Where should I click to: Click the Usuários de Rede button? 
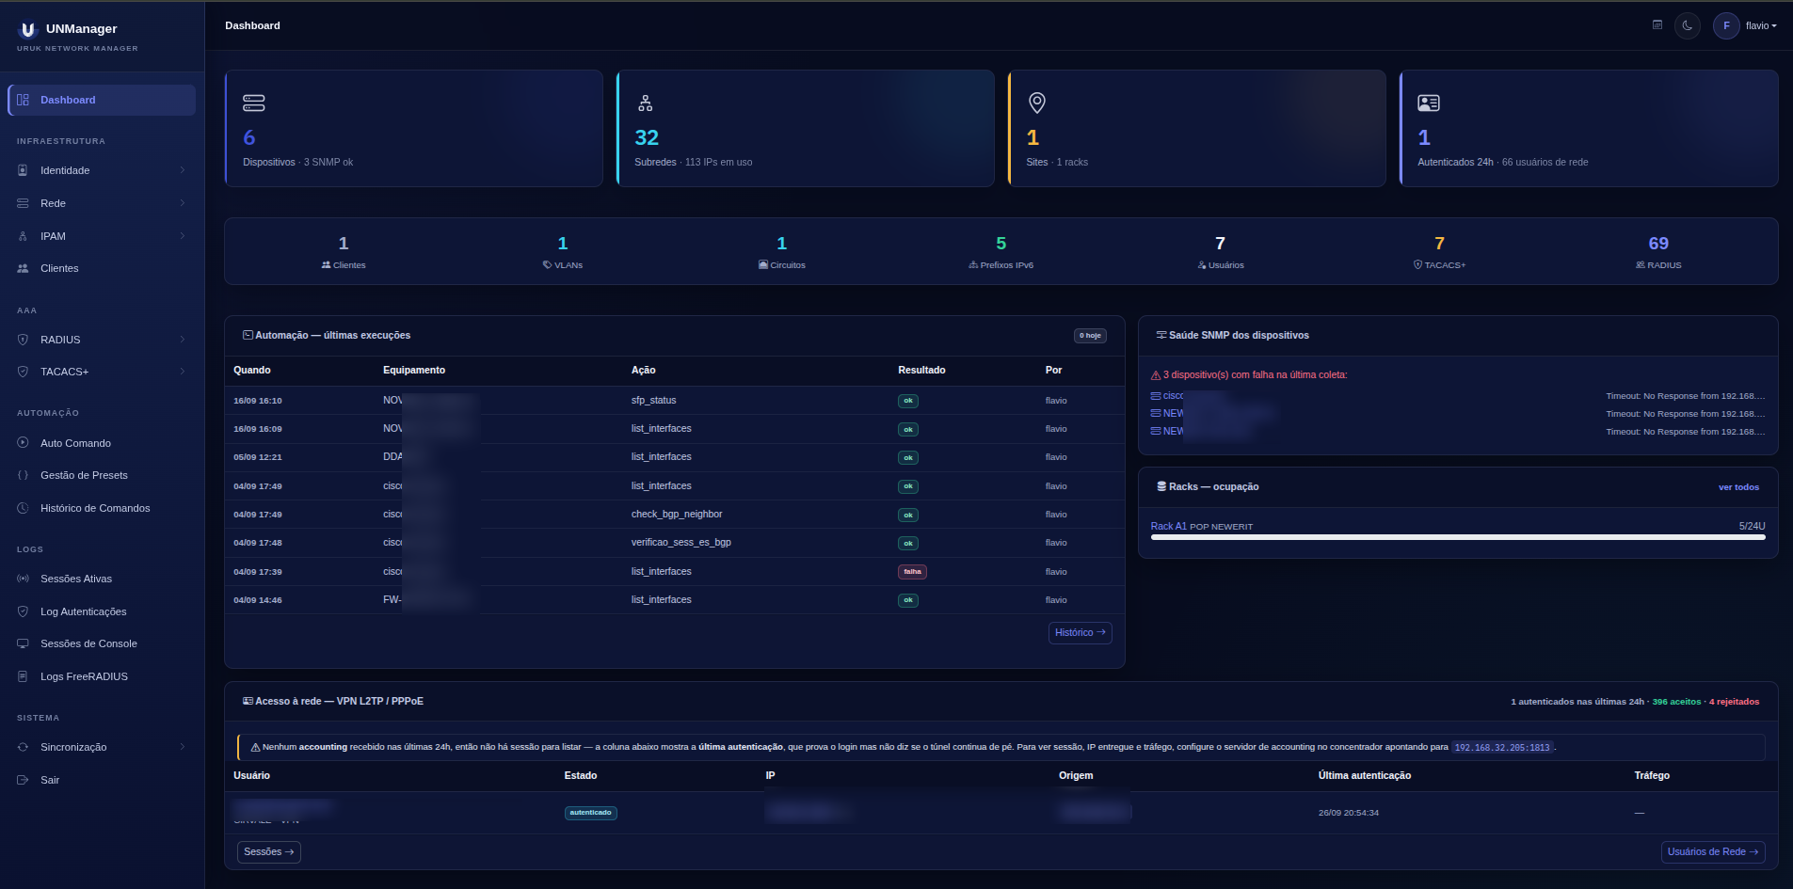1713,852
